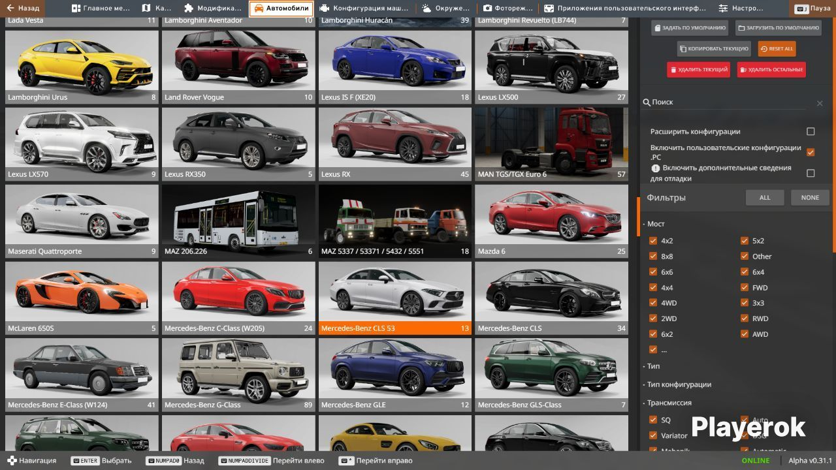This screenshot has width=836, height=470.
Task: Click the key icon beside Перейти вправо
Action: 346,461
